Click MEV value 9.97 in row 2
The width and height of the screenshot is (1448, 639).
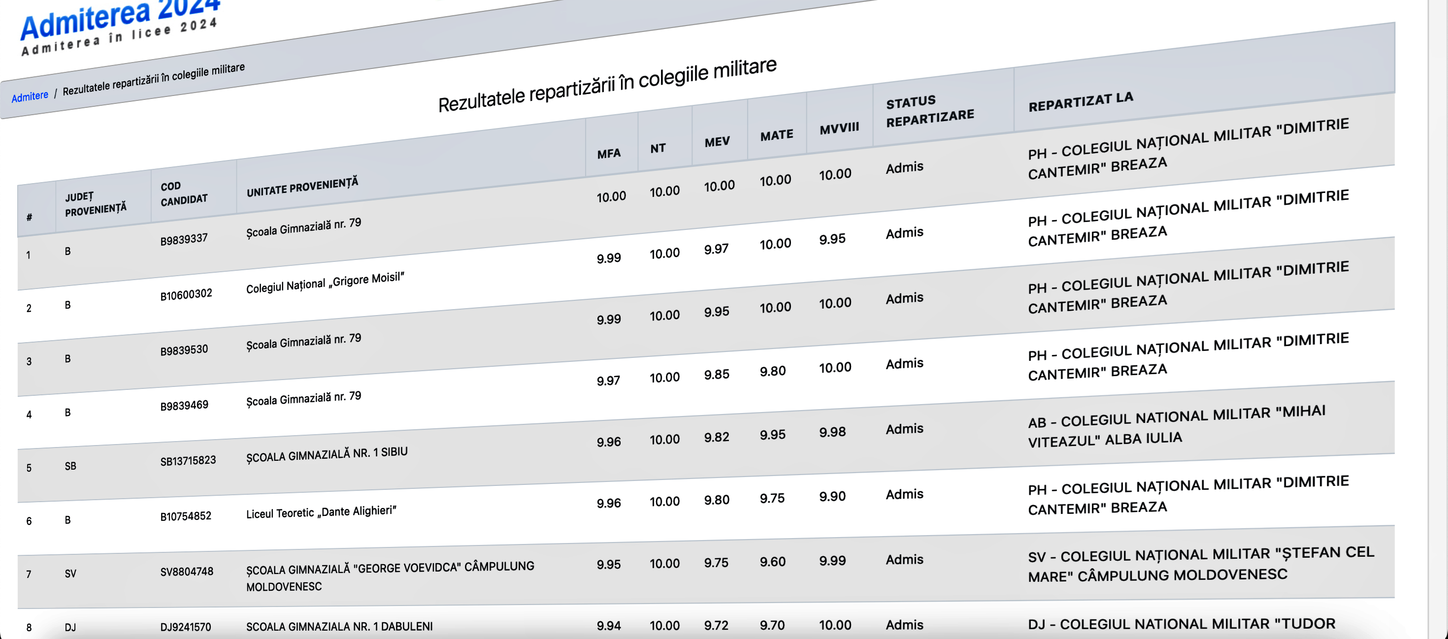(716, 249)
